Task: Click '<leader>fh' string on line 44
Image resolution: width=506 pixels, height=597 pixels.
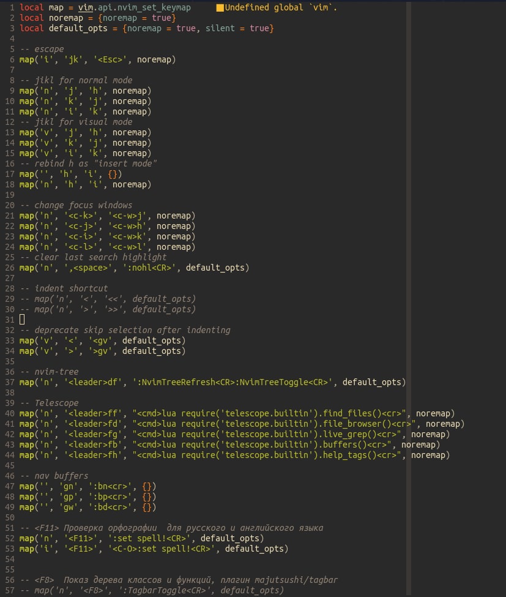Action: (x=93, y=455)
